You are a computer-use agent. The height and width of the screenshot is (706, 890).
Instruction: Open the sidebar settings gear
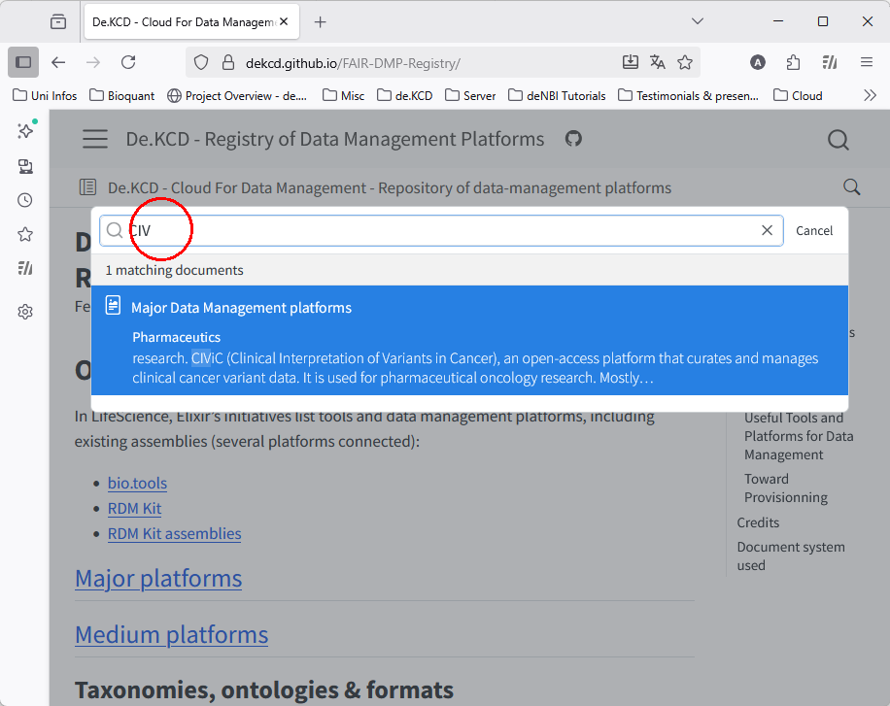(25, 312)
